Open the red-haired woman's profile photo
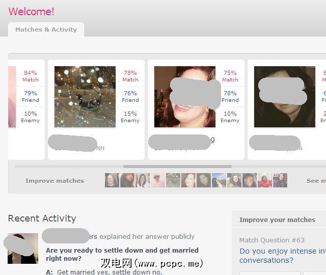Image resolution: width=326 pixels, height=275 pixels. click(x=184, y=97)
